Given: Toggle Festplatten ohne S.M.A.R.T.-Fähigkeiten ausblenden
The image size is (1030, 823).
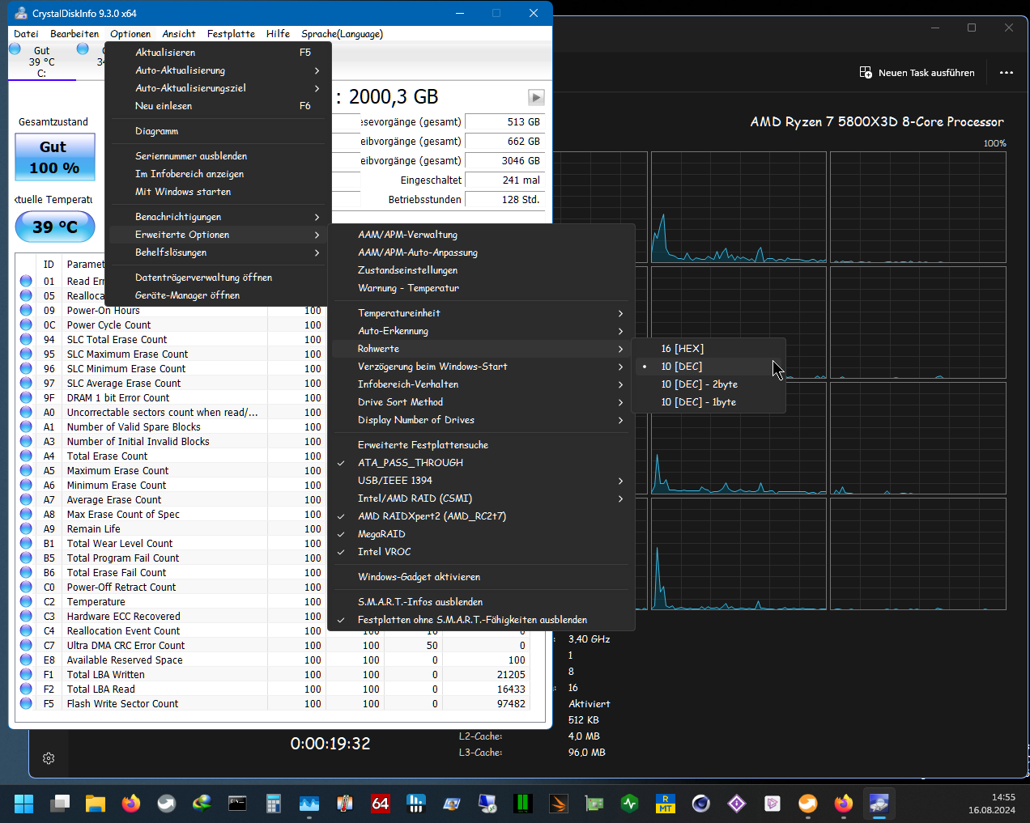Looking at the screenshot, I should point(483,620).
